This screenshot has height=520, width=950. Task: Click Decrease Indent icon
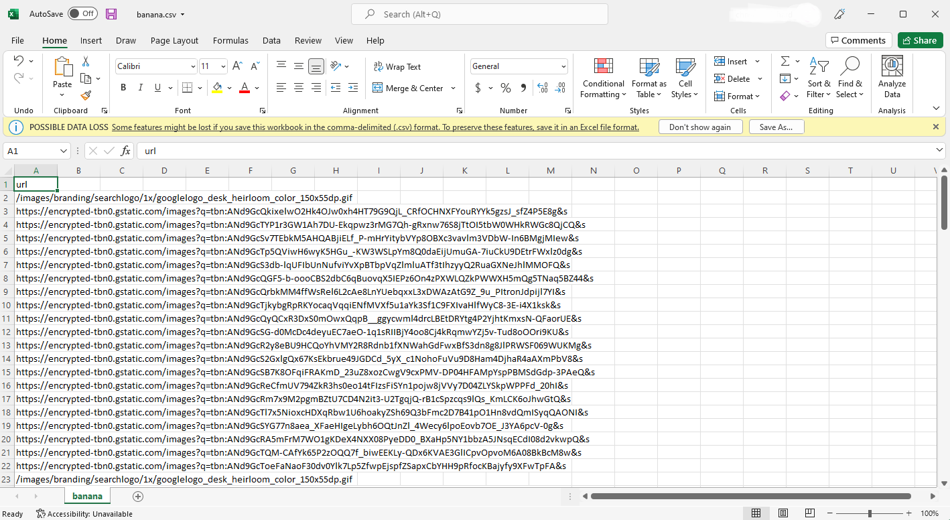point(337,88)
